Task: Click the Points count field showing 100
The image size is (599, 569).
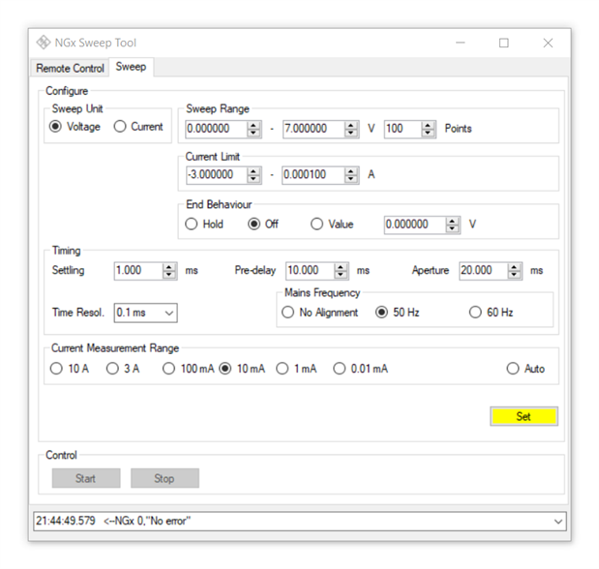Action: 403,129
